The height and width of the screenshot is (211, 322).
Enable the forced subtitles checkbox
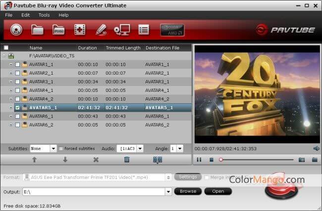[61, 148]
